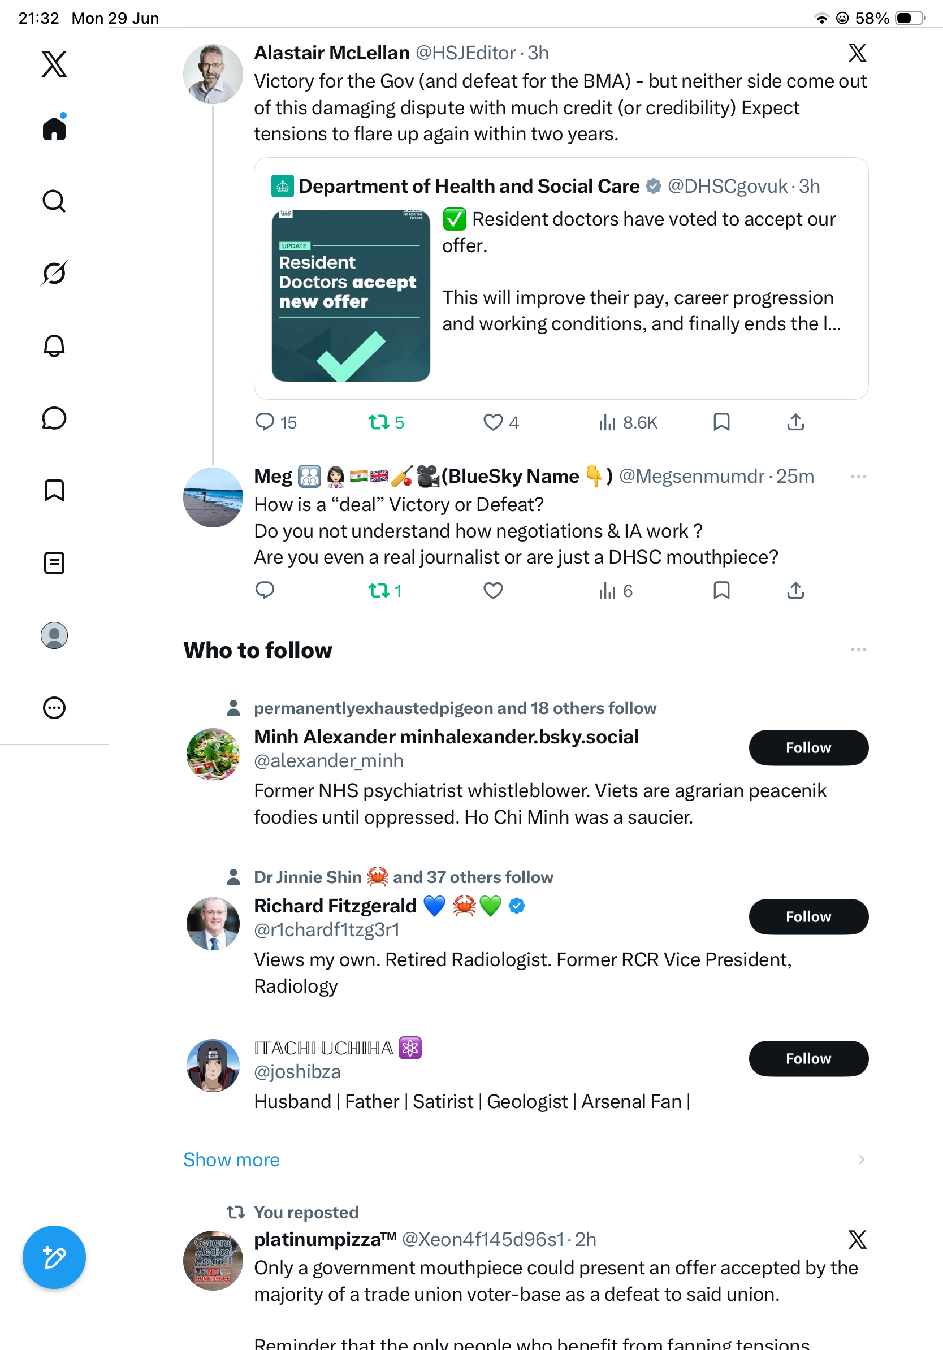Follow Richard Fitzgerald
Image resolution: width=943 pixels, height=1350 pixels.
pos(808,916)
